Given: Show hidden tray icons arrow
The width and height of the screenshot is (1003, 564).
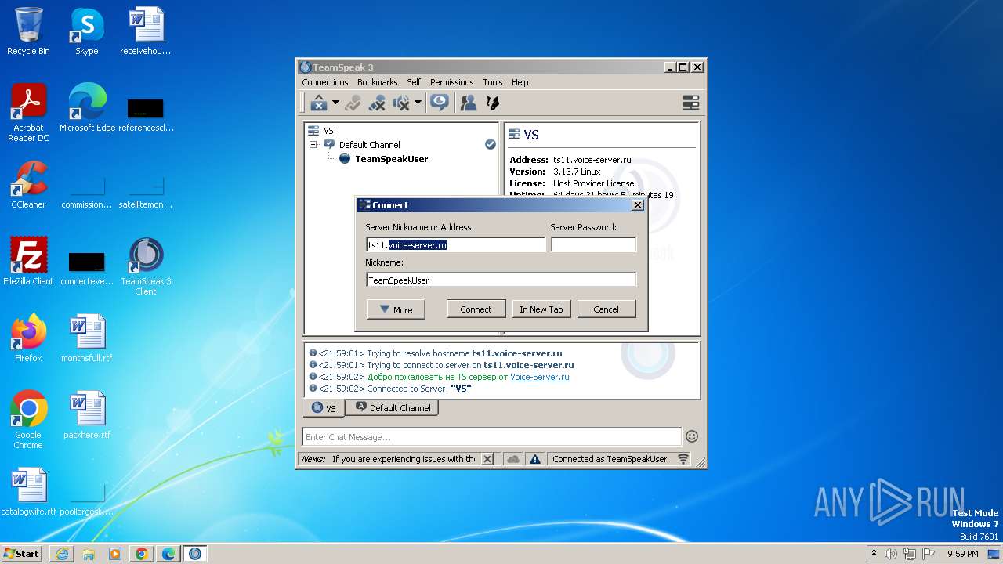Looking at the screenshot, I should pyautogui.click(x=874, y=553).
